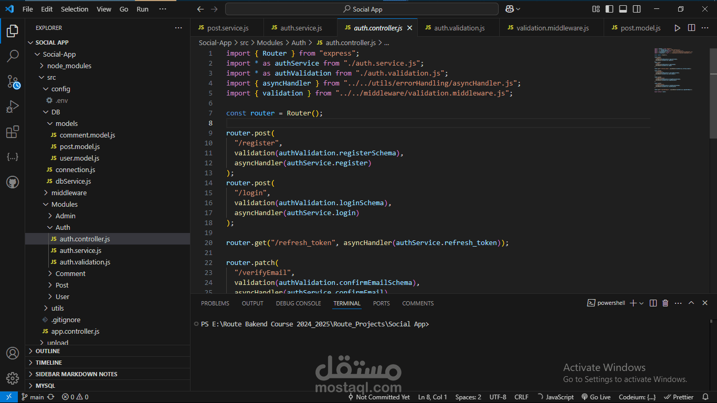Open the Explorer view in activity bar
The height and width of the screenshot is (403, 717).
point(13,31)
